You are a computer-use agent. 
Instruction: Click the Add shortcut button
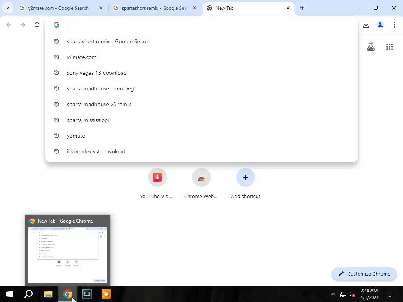[246, 184]
